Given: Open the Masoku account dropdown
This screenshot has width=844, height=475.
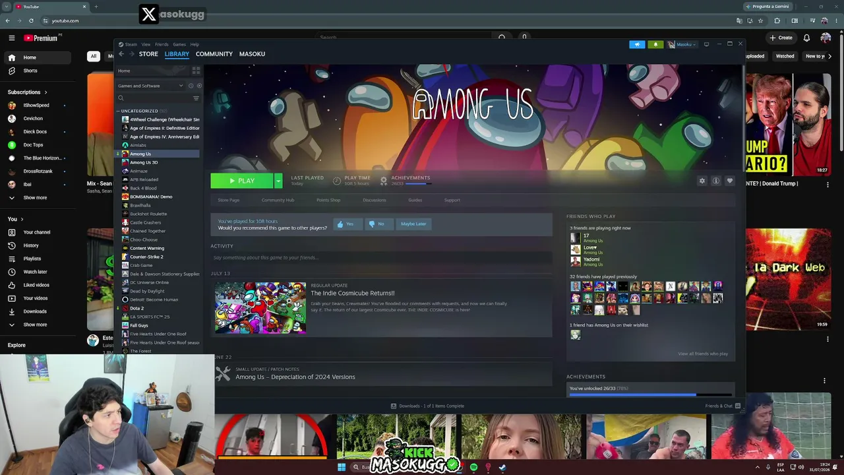Looking at the screenshot, I should click(x=682, y=44).
